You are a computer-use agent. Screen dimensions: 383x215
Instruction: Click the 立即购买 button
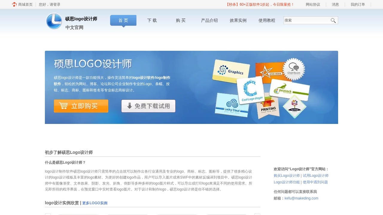point(81,106)
